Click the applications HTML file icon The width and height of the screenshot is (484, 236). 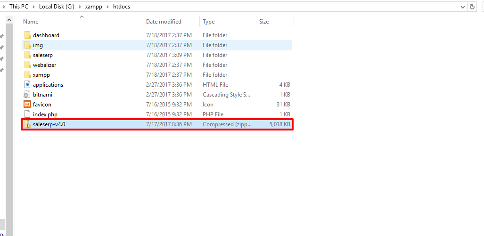click(x=27, y=85)
